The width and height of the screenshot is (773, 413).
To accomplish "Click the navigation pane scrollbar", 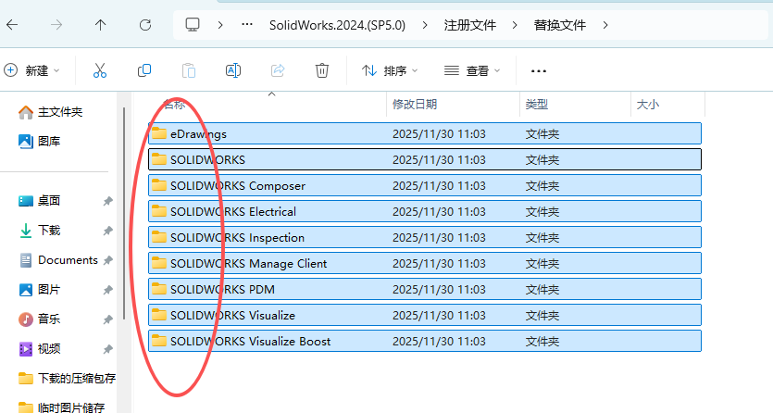I will pyautogui.click(x=124, y=213).
